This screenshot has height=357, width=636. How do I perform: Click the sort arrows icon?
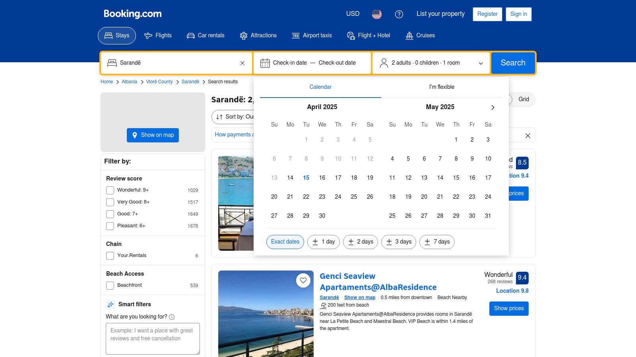tap(219, 117)
